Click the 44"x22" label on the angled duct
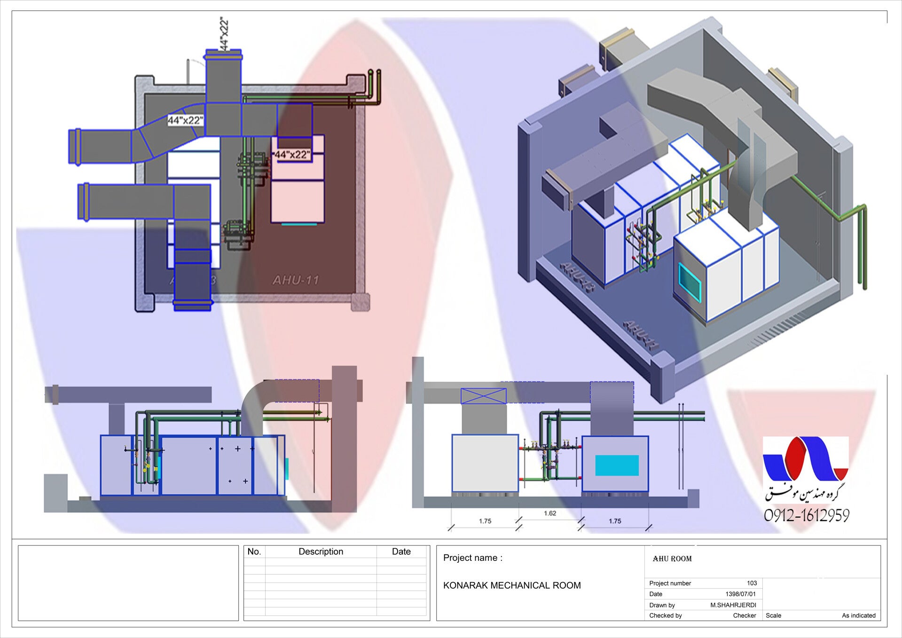Image resolution: width=902 pixels, height=638 pixels. tap(186, 120)
